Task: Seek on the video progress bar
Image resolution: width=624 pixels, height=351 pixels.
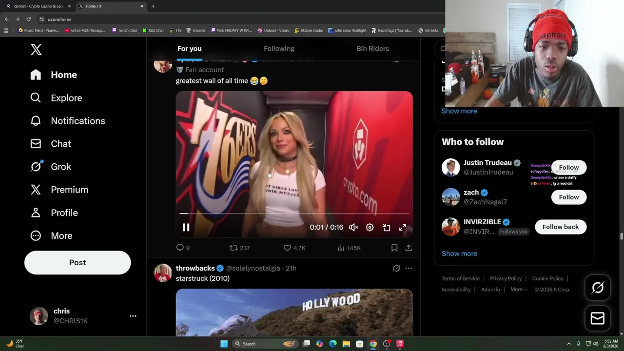Action: click(294, 214)
